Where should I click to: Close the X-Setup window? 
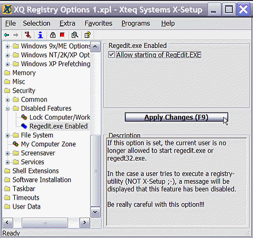(x=244, y=10)
